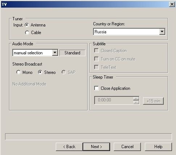This screenshot has width=176, height=155.
Task: Click the sleep timer time field
Action: [114, 100]
